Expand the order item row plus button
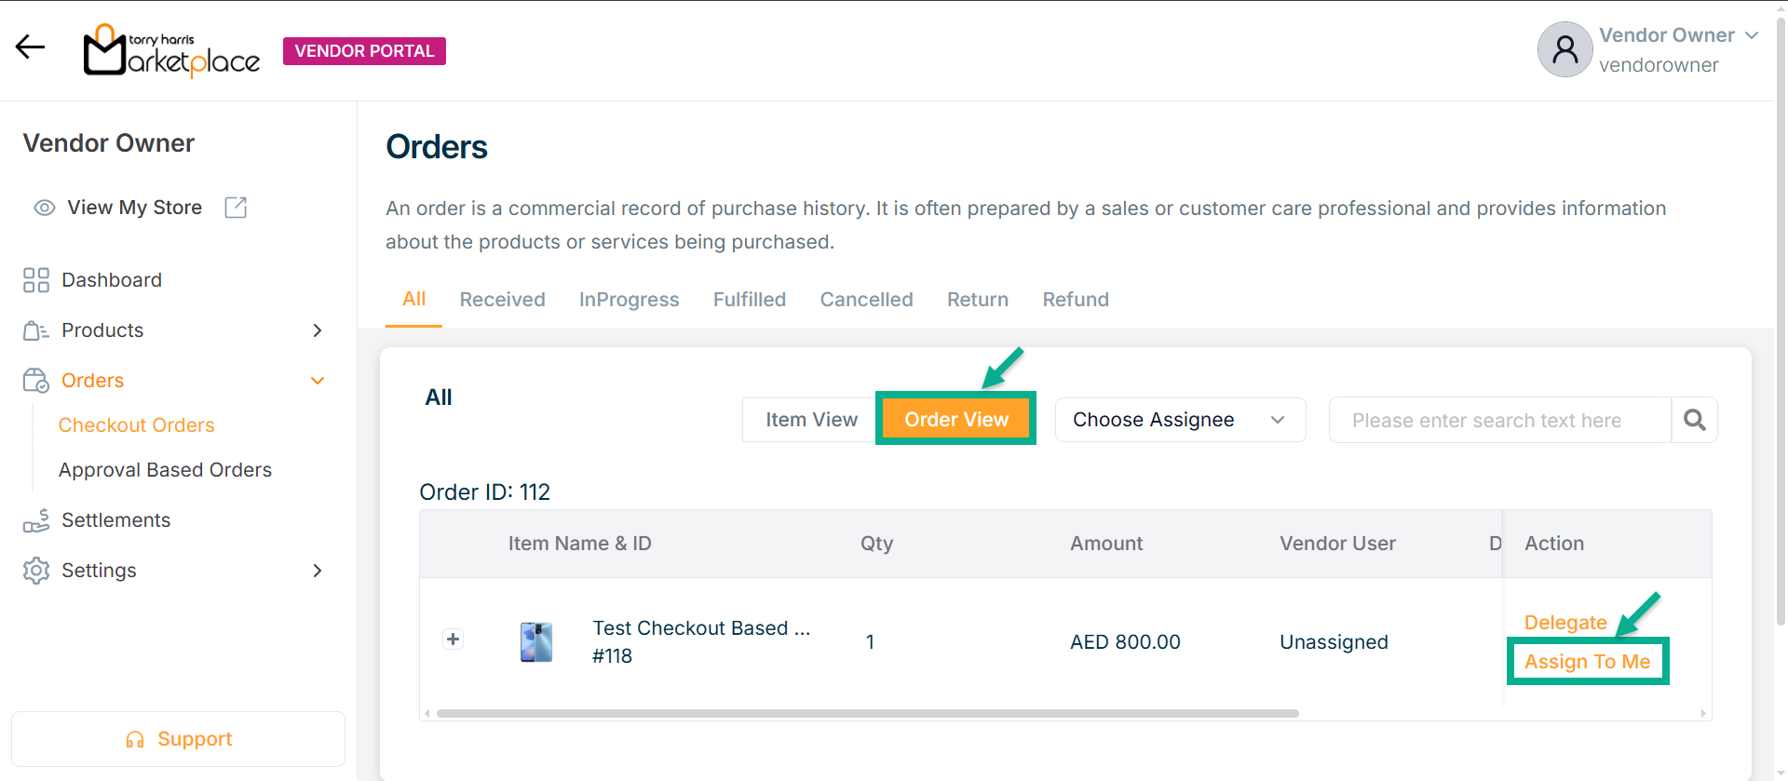The width and height of the screenshot is (1788, 781). tap(453, 640)
